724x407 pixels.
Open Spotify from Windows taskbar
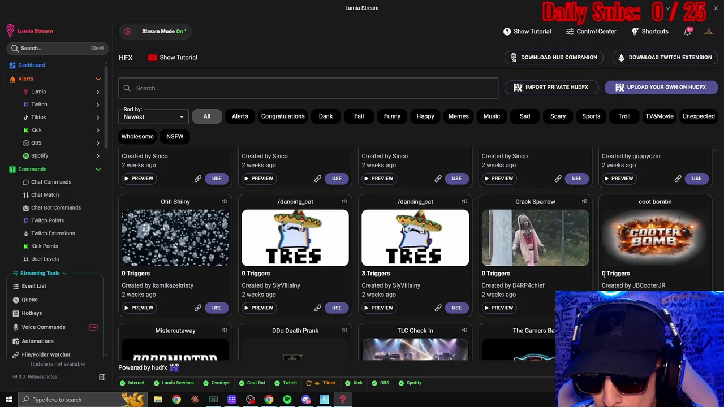pyautogui.click(x=287, y=400)
